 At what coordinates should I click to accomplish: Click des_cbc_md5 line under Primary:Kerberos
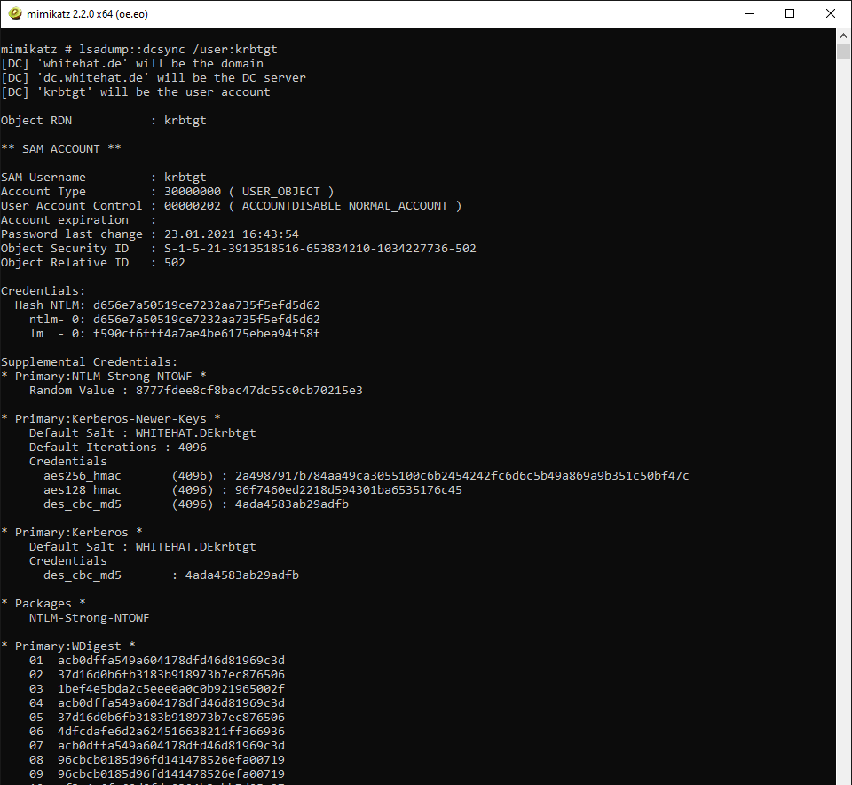click(x=171, y=575)
